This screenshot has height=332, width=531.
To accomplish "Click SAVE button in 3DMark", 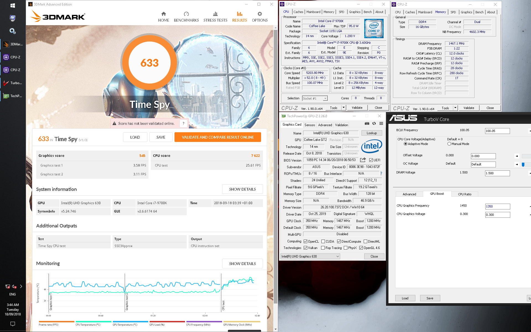I will click(161, 137).
